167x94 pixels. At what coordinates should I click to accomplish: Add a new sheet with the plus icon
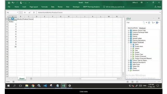pos(31,79)
